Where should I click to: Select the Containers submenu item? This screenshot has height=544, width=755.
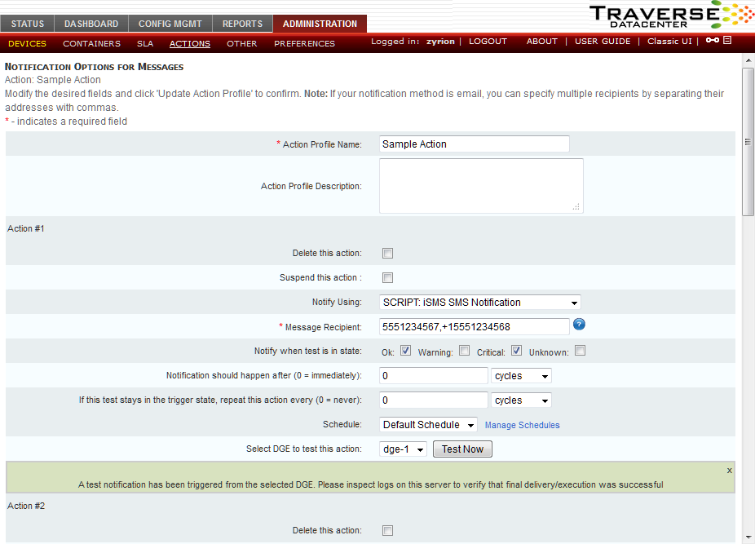91,44
